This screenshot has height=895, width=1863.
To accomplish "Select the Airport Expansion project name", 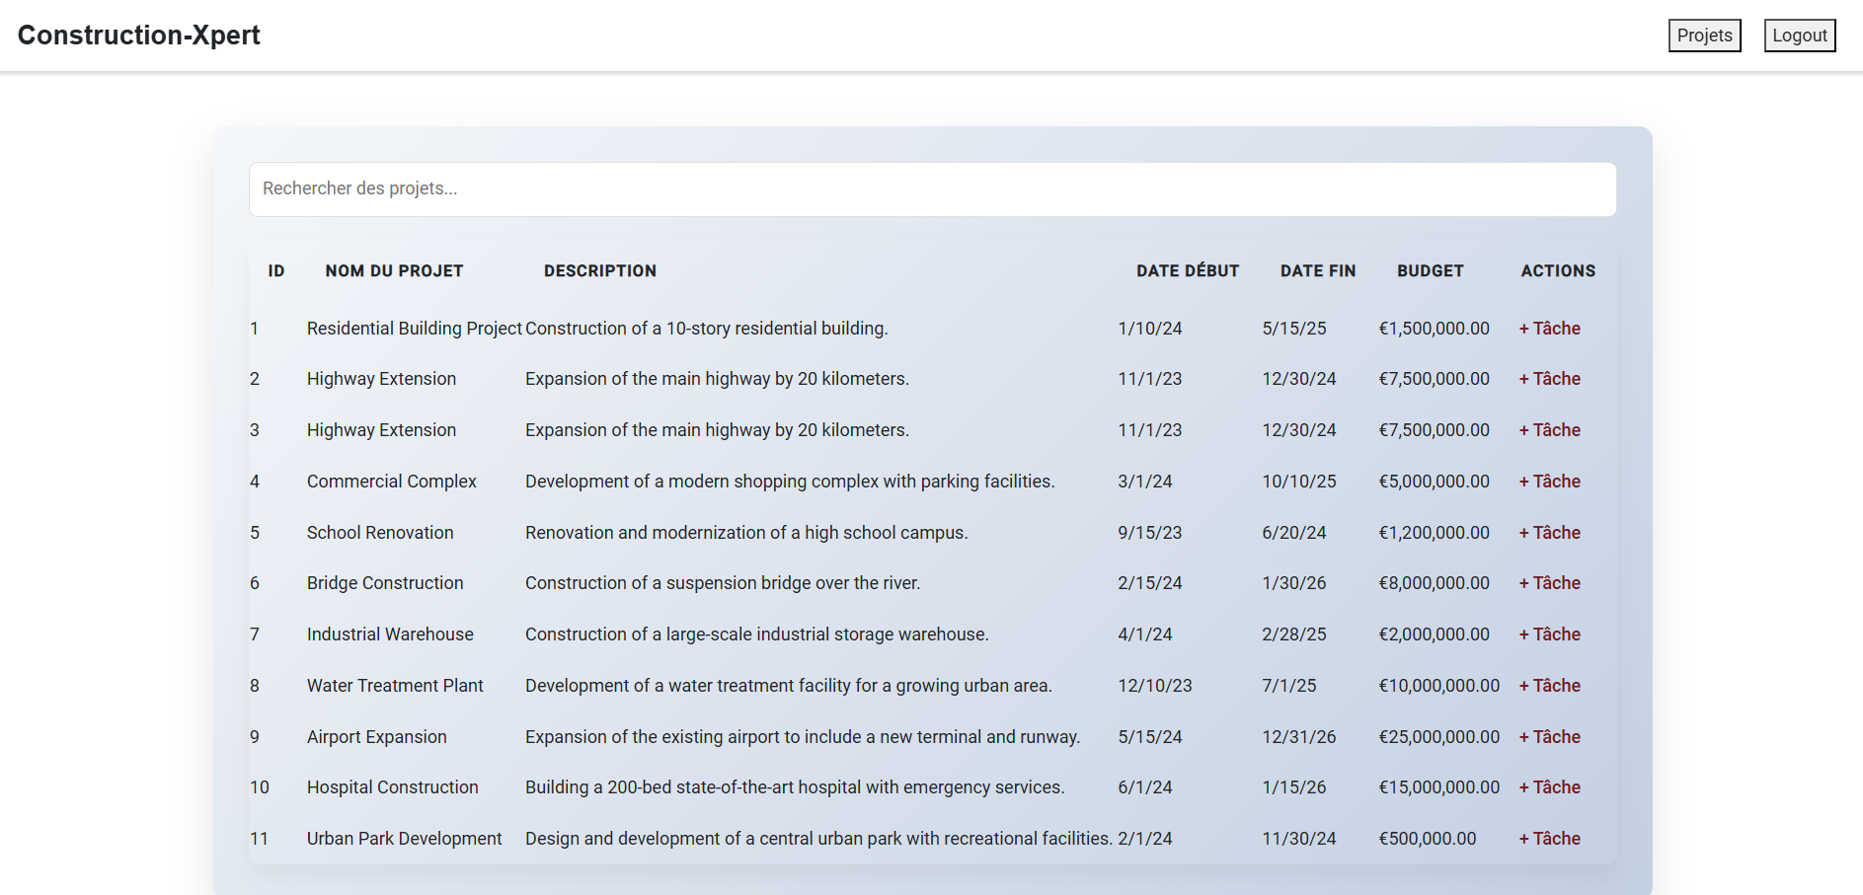I will coord(376,737).
